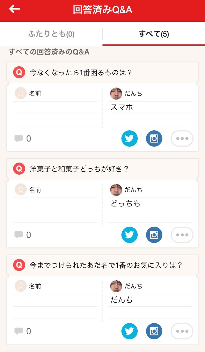
Task: Share the あだ名 question answer on Twitter
Action: coord(129,331)
